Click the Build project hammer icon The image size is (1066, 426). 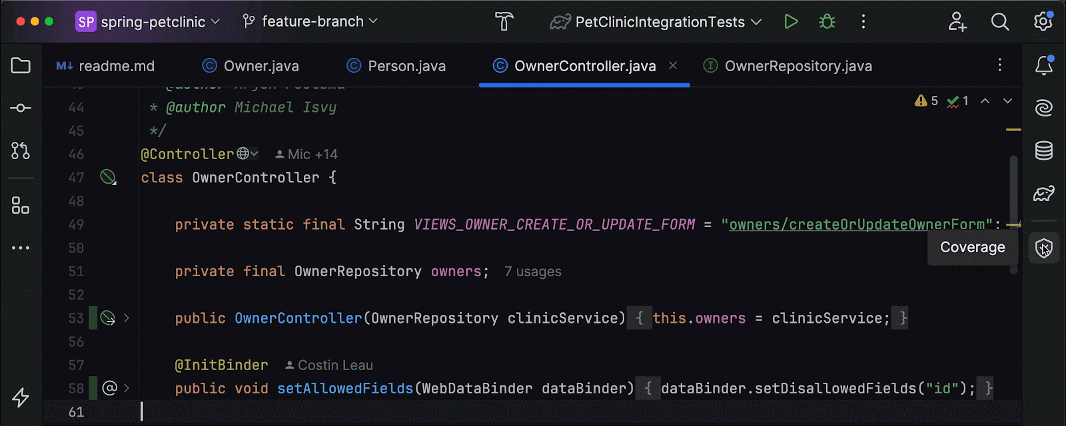pos(504,22)
